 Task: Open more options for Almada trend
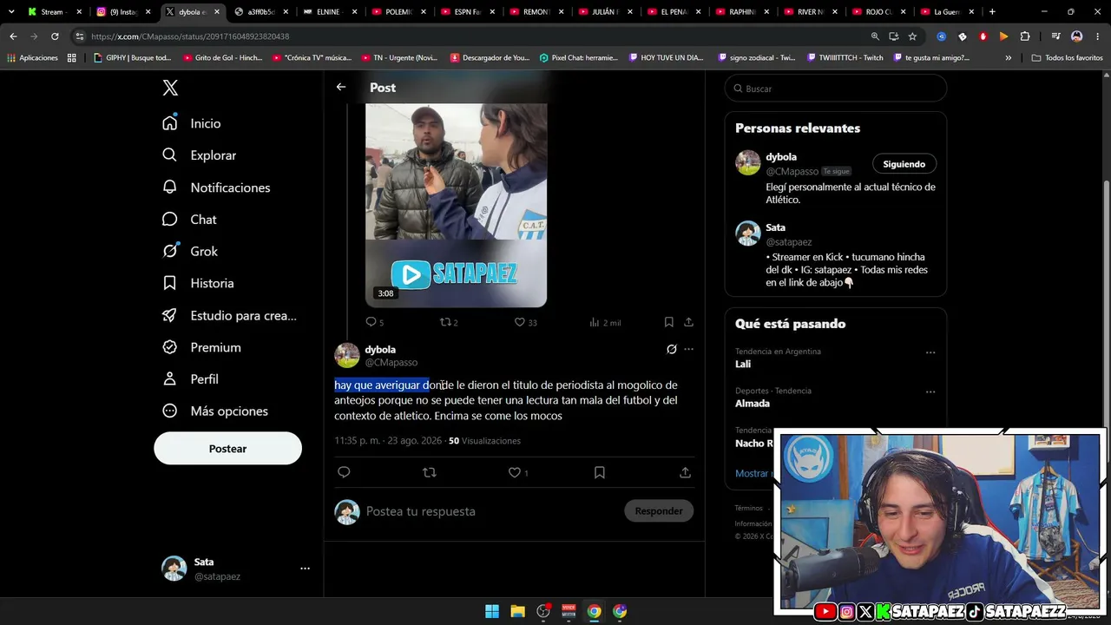930,391
